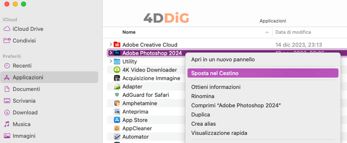This screenshot has width=347, height=143.
Task: Open Scrivania in sidebar
Action: pyautogui.click(x=24, y=101)
